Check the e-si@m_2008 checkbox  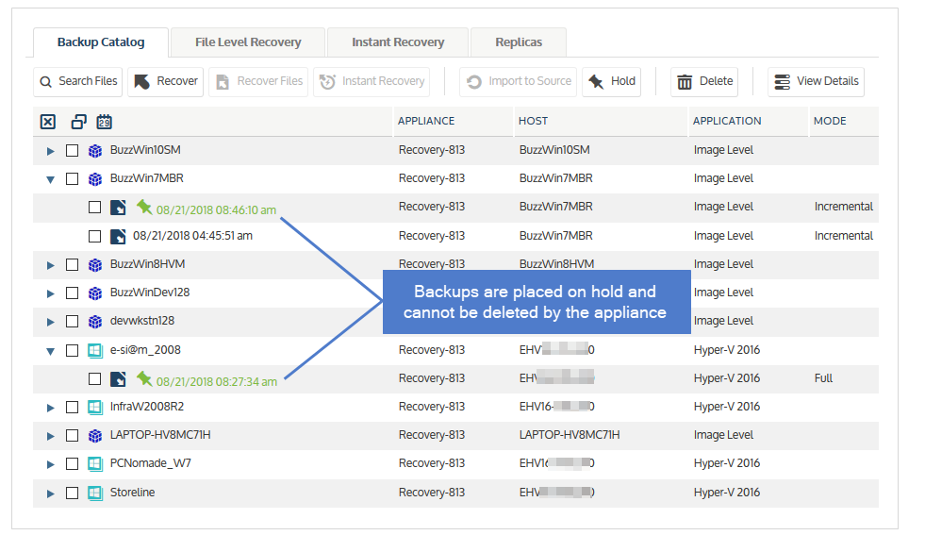point(72,351)
